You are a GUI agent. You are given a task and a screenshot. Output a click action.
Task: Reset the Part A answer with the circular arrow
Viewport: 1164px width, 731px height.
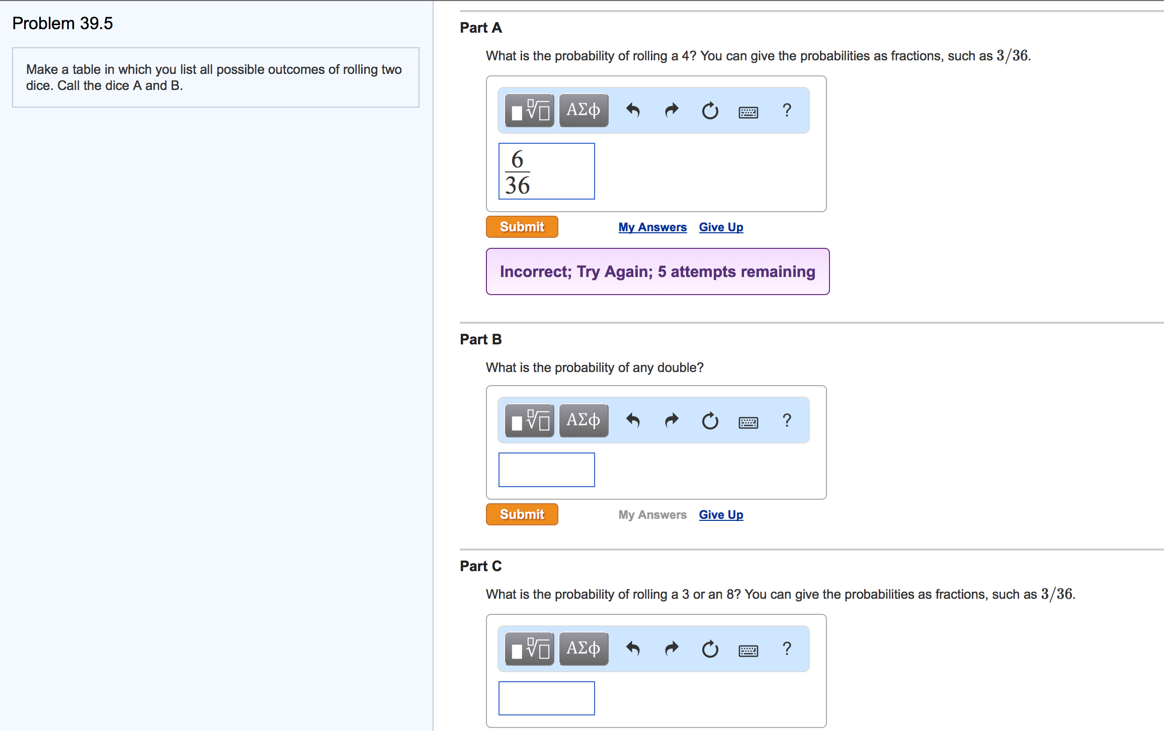709,111
